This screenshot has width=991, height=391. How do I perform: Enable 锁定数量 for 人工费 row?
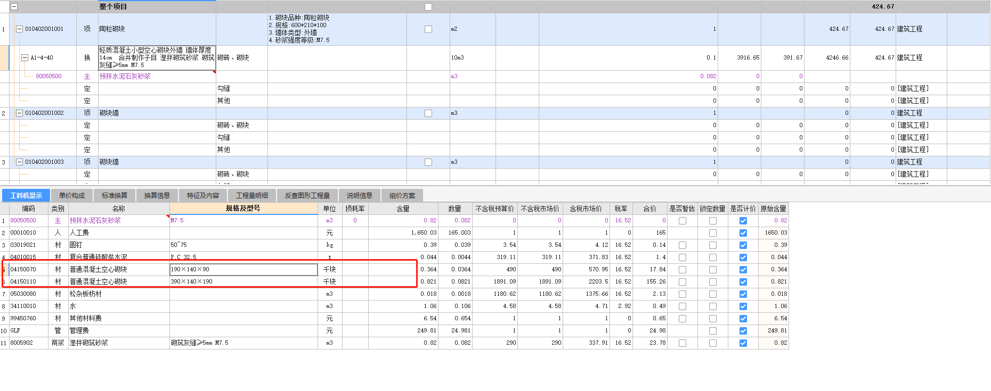[713, 233]
